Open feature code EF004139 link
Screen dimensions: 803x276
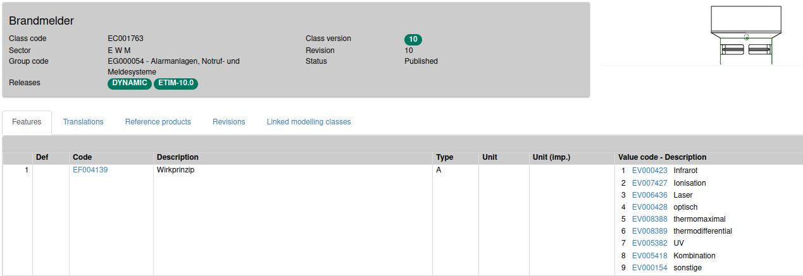90,170
